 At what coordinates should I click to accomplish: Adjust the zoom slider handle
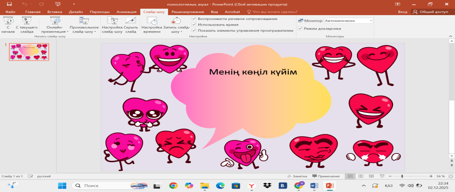tap(402, 176)
